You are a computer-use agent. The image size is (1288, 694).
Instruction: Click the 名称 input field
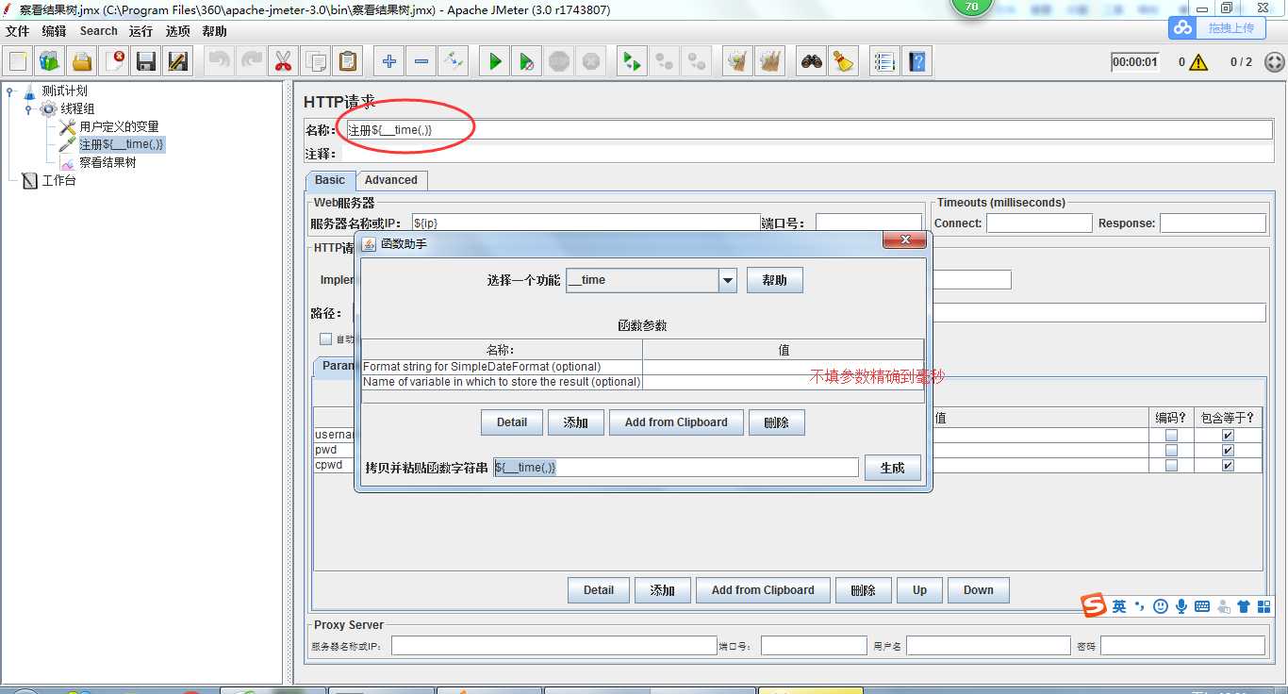809,130
